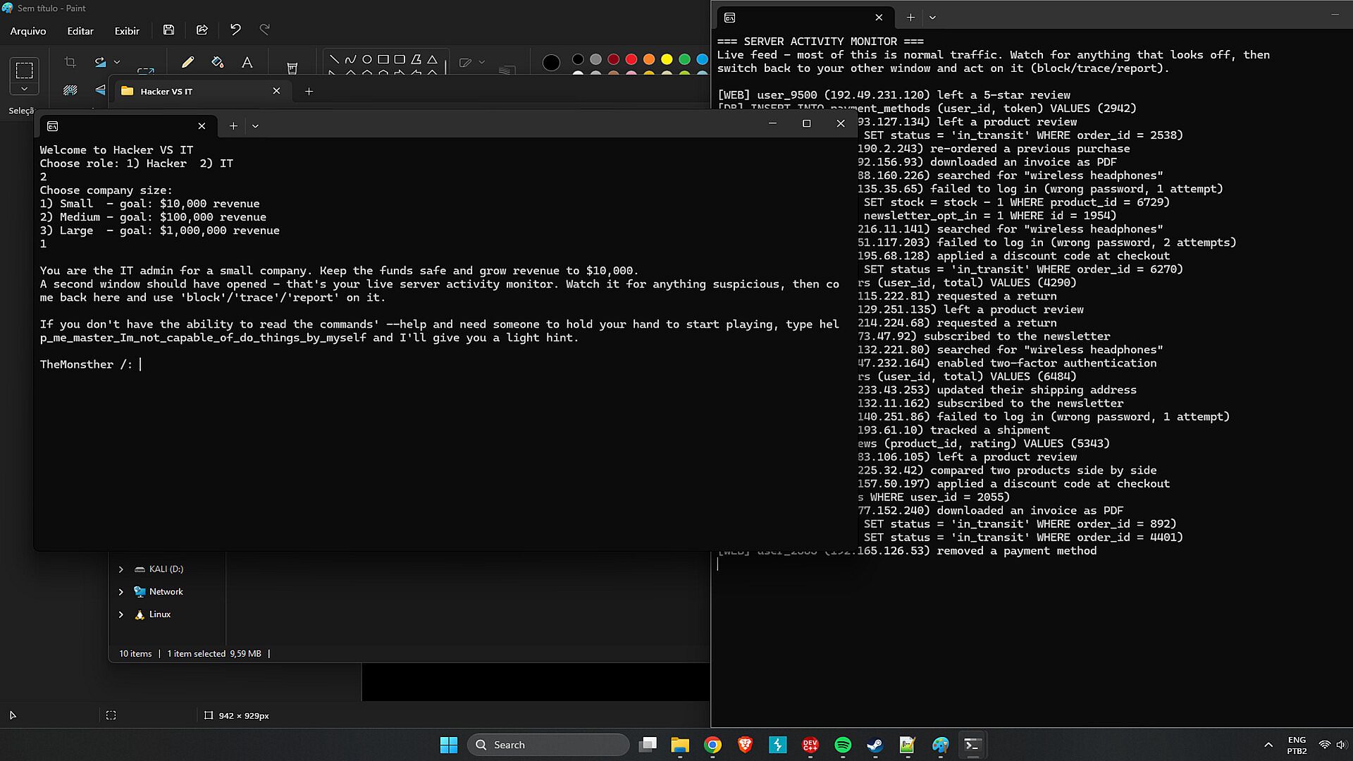
Task: Click the Crop tool in Paint
Action: (70, 62)
